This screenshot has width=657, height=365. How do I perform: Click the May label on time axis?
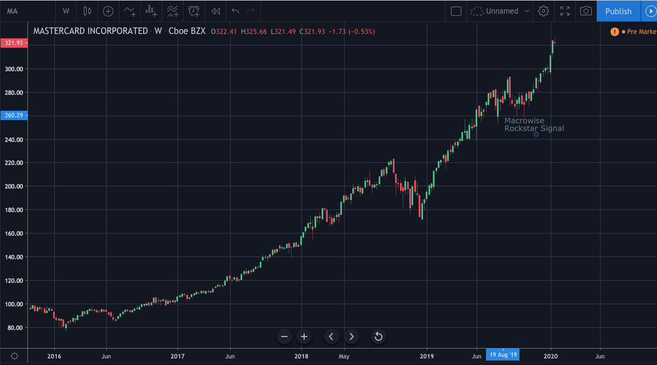tap(344, 356)
